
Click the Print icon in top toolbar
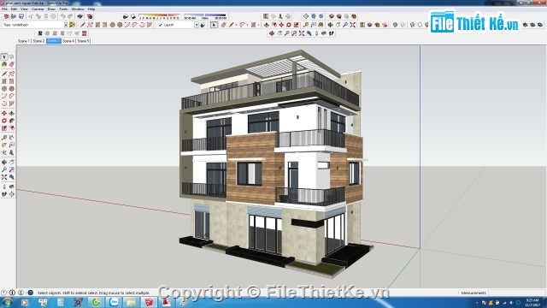[x=80, y=16]
